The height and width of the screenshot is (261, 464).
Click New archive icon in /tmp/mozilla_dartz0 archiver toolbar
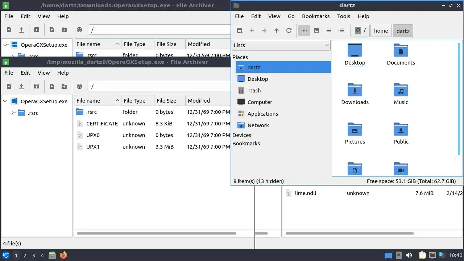[9, 86]
